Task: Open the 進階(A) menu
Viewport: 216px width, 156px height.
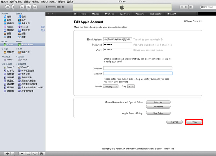Action: coord(62,2)
